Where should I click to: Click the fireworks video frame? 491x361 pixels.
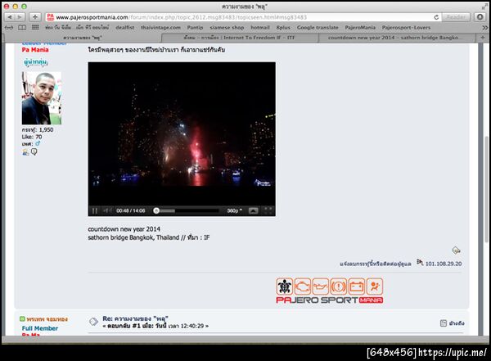[182, 133]
